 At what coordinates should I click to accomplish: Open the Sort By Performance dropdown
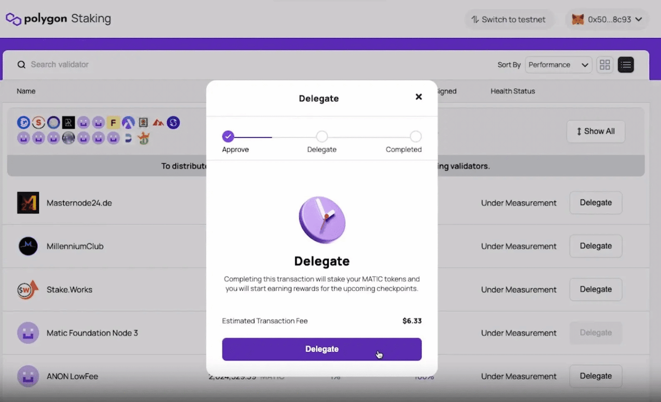558,64
